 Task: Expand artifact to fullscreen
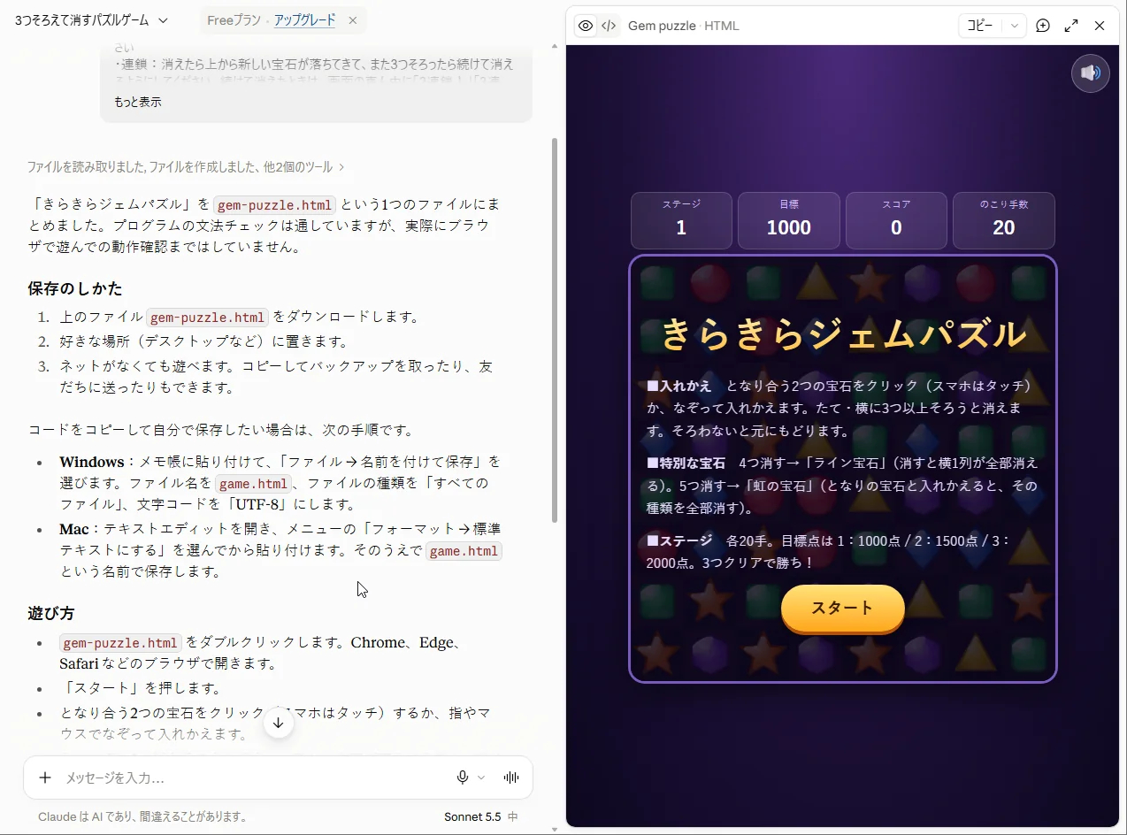point(1071,26)
